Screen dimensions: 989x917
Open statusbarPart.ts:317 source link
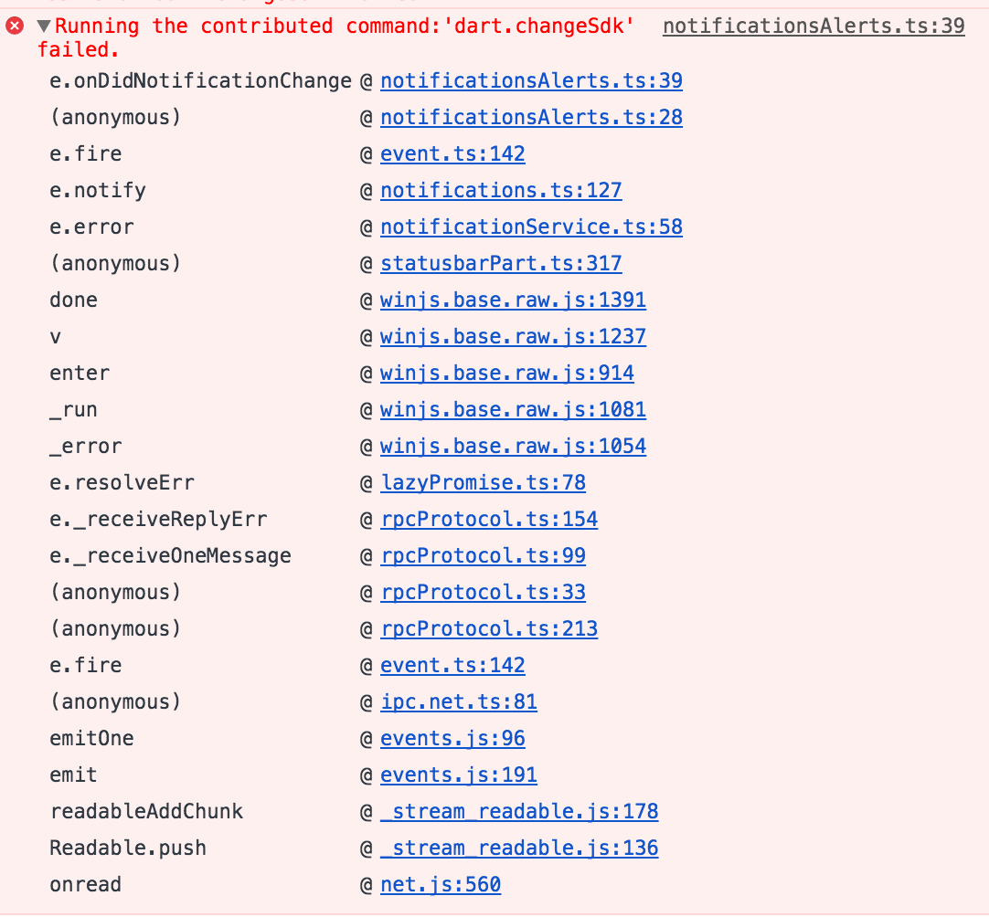501,263
